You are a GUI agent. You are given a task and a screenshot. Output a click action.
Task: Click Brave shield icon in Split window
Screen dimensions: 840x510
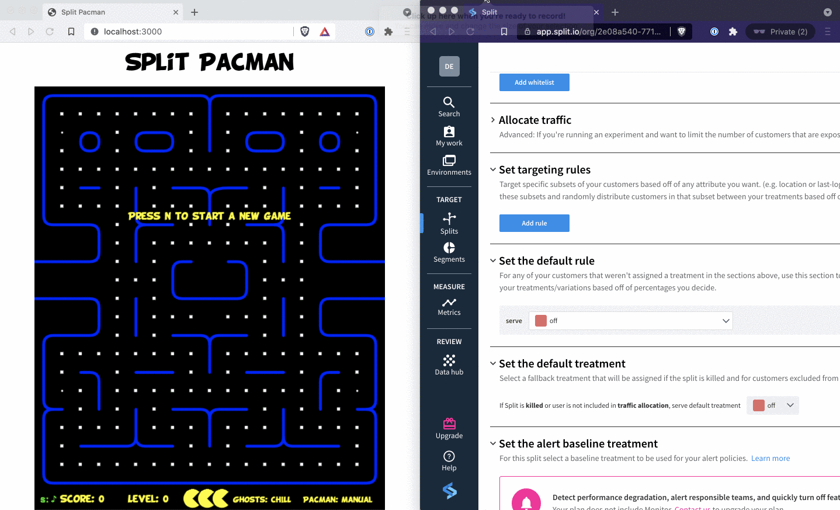pos(681,32)
